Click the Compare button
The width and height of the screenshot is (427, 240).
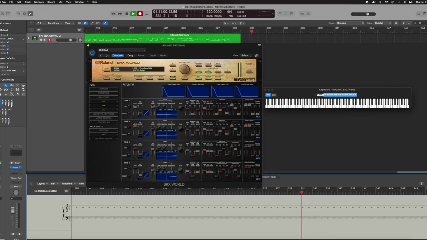tap(117, 55)
